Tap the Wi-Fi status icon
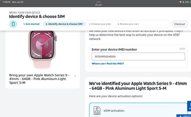 pyautogui.click(x=180, y=2)
